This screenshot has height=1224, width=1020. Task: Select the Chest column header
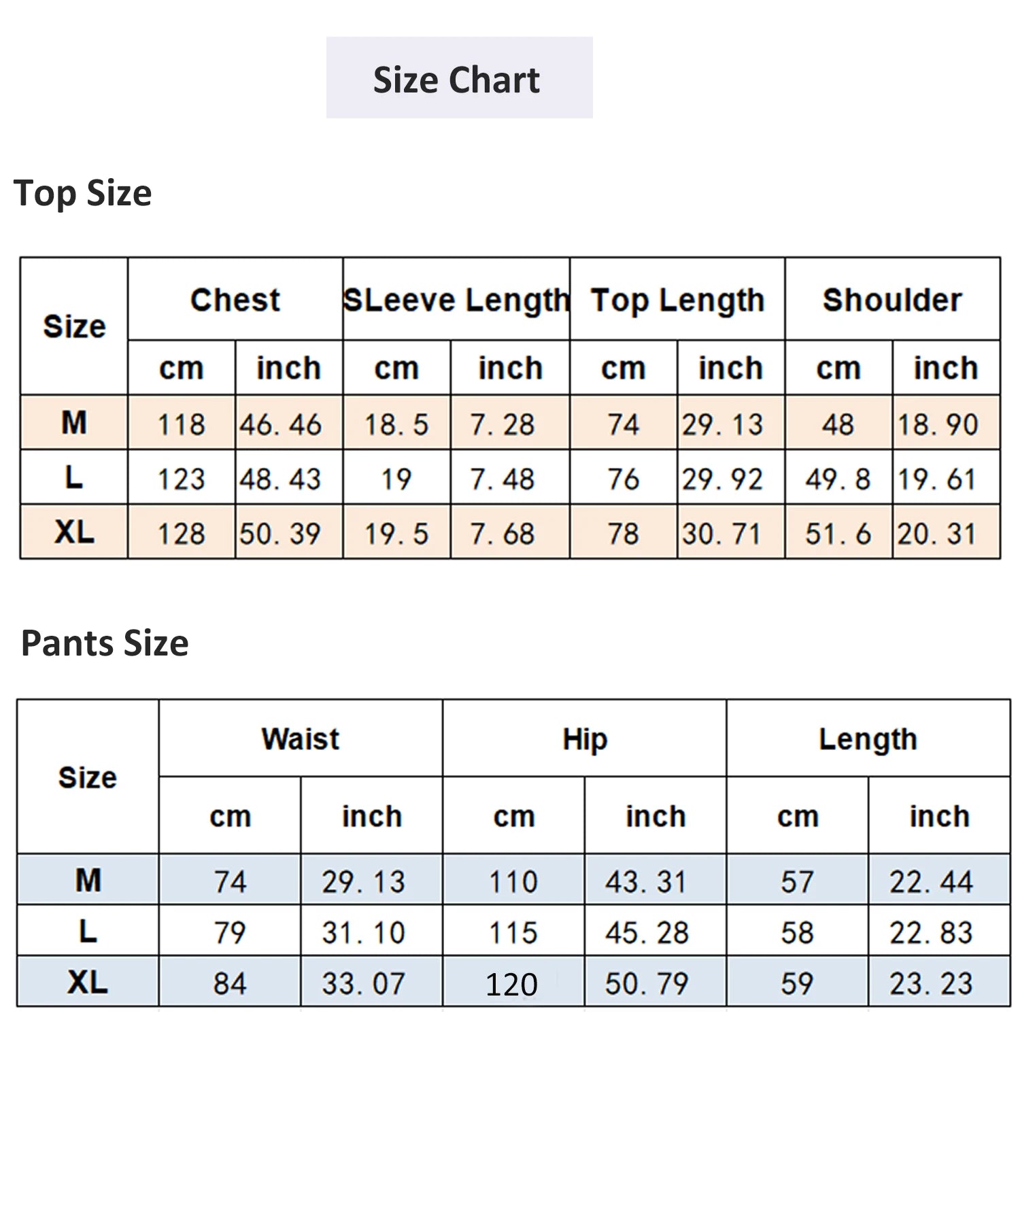(x=235, y=300)
